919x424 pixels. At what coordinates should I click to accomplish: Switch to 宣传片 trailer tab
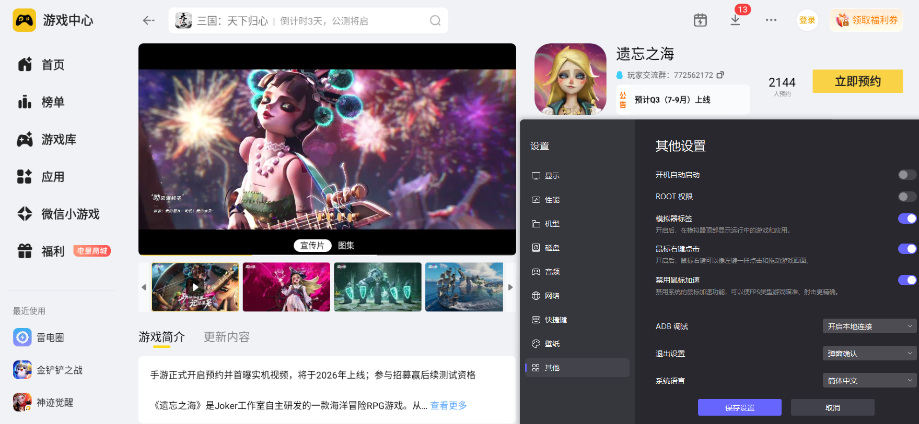click(312, 245)
